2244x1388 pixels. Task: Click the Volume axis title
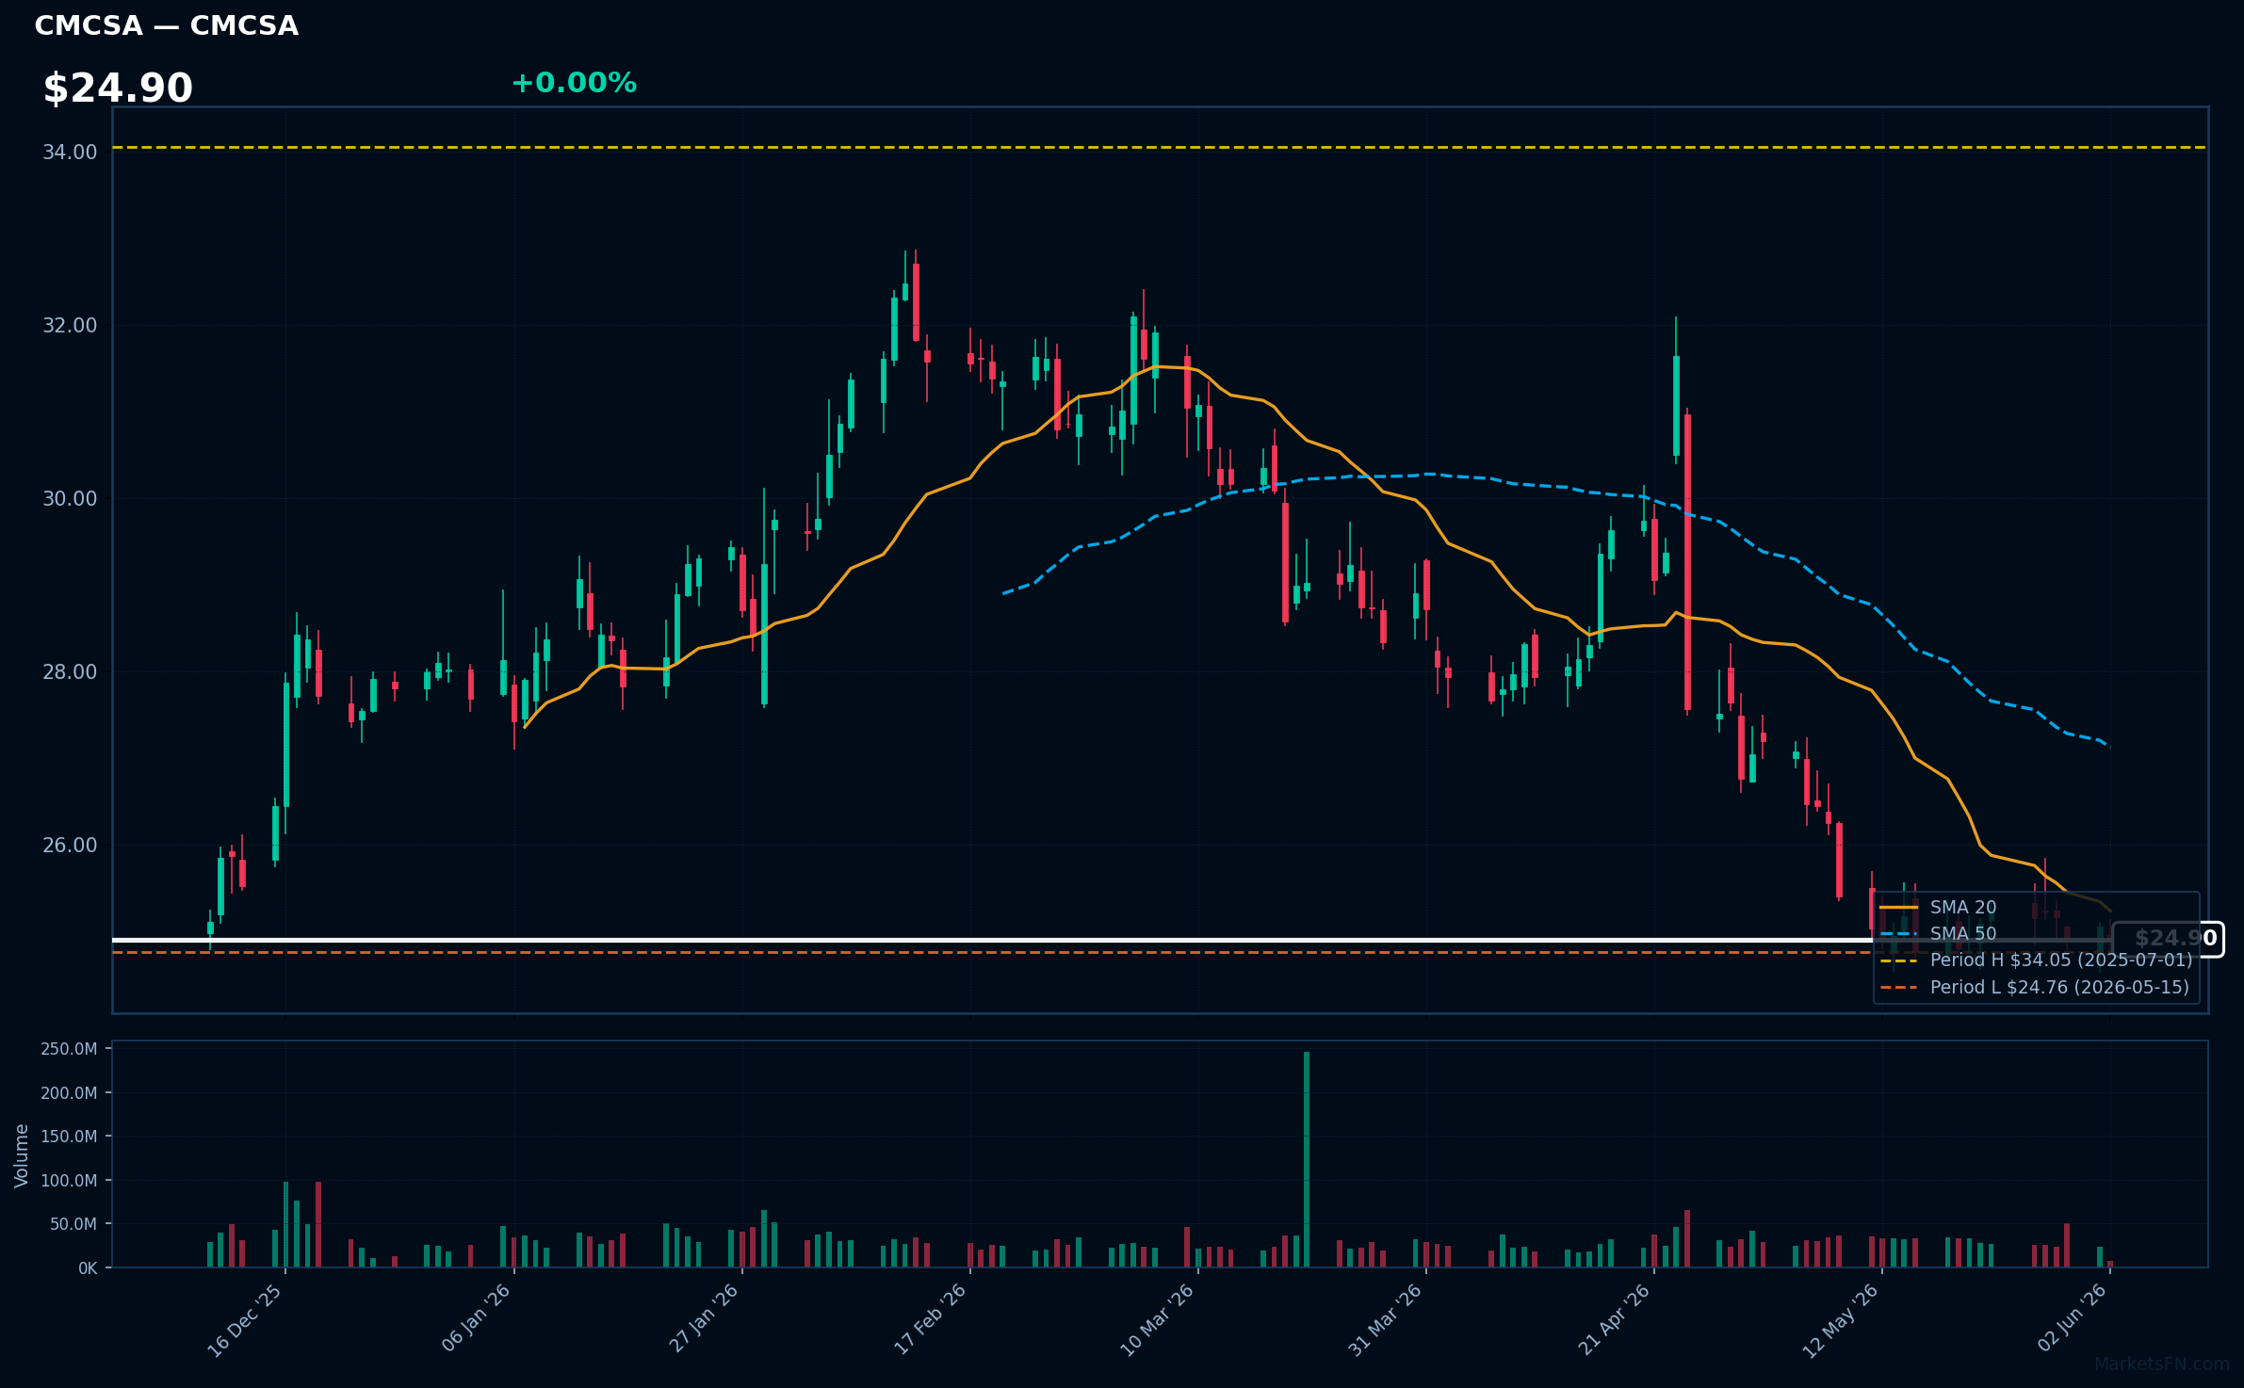tap(22, 1155)
